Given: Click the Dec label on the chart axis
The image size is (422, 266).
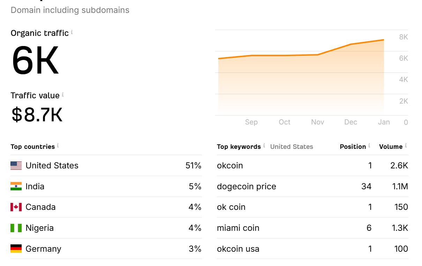Looking at the screenshot, I should pyautogui.click(x=350, y=122).
